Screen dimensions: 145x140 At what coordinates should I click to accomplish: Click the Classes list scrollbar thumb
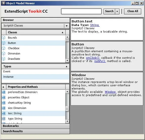pyautogui.click(x=67, y=40)
